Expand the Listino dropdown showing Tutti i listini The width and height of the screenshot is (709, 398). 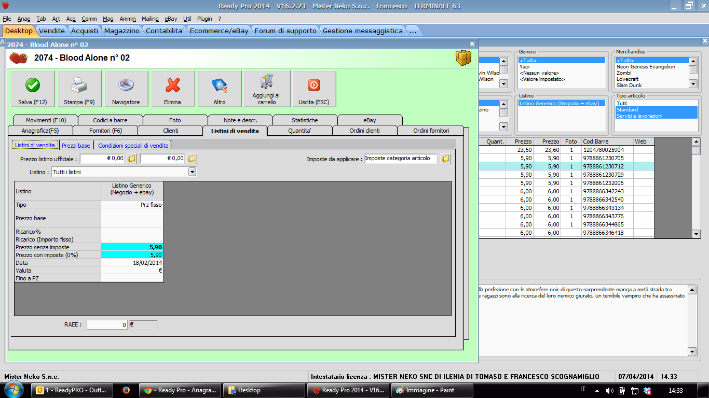coord(192,172)
